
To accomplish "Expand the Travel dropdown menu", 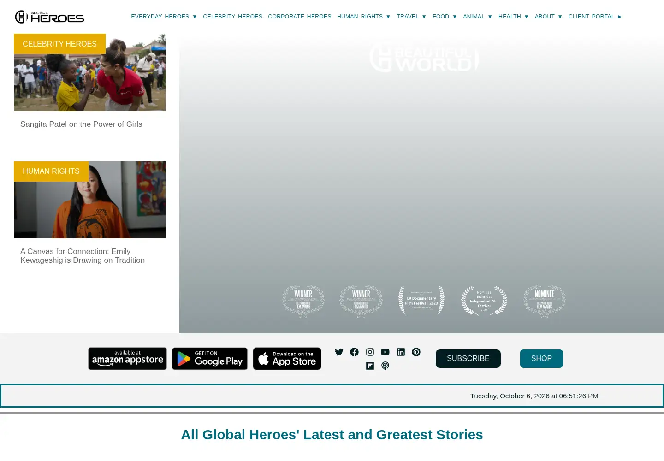I will point(411,17).
